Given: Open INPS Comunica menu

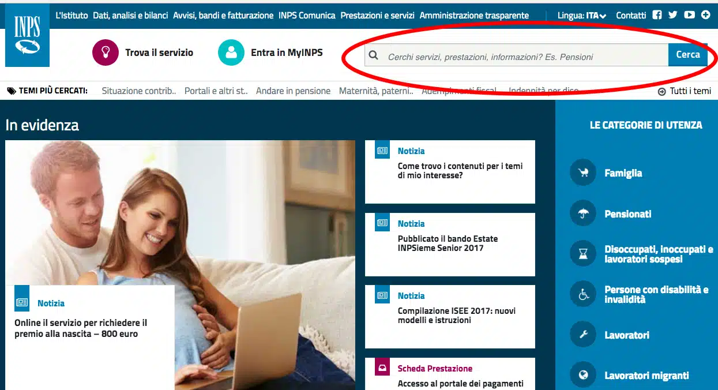Looking at the screenshot, I should 307,16.
